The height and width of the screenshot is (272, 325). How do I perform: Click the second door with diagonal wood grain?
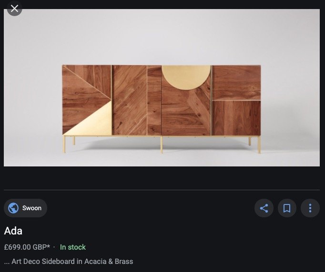[129, 100]
